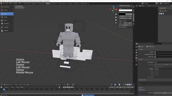Select the Scale tool
This screenshot has width=172, height=96.
(7, 20)
